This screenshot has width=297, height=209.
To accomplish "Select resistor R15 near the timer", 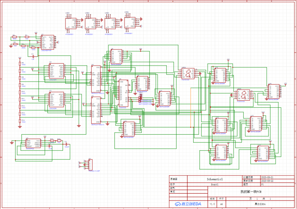I will coord(52,141).
